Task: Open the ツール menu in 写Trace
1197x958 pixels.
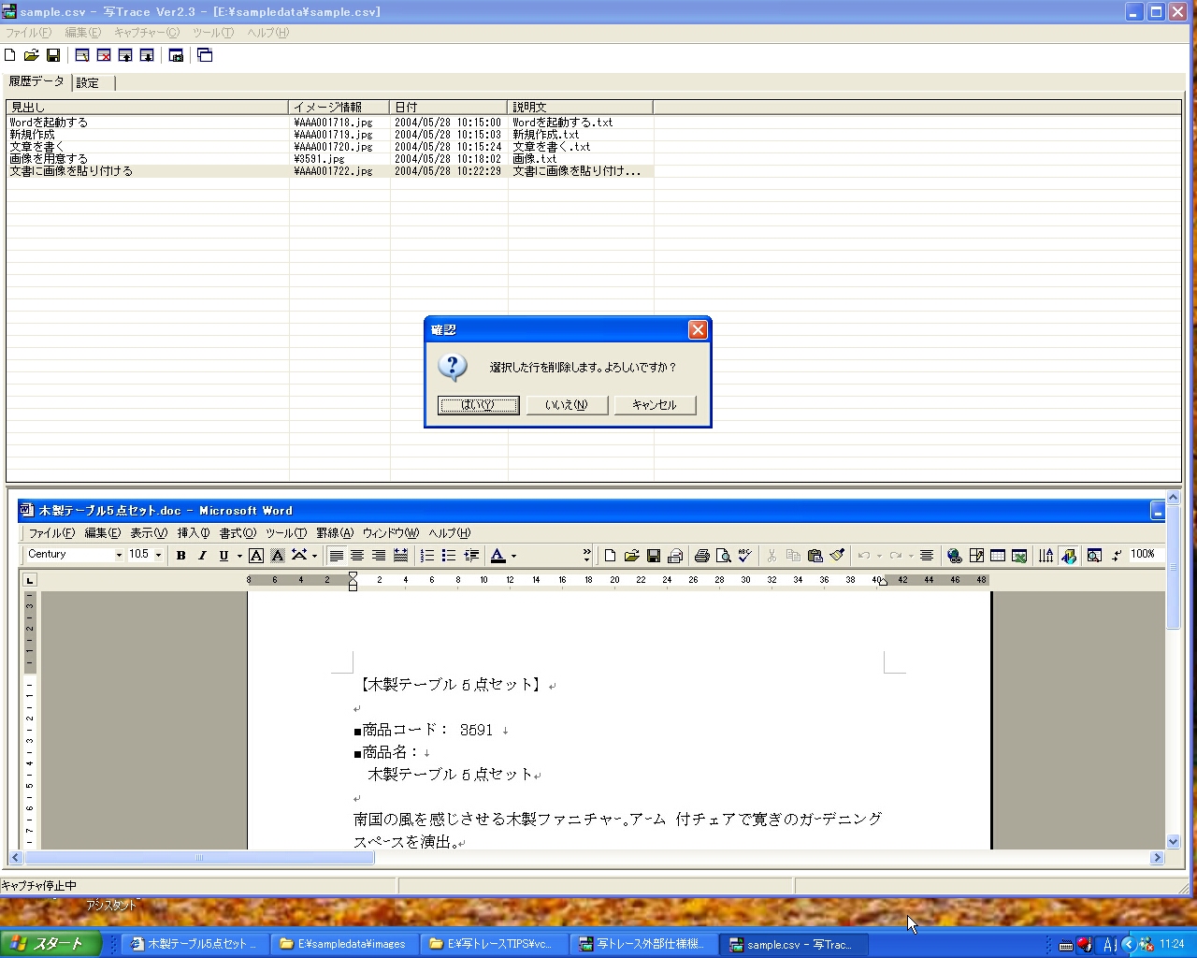Action: [213, 33]
